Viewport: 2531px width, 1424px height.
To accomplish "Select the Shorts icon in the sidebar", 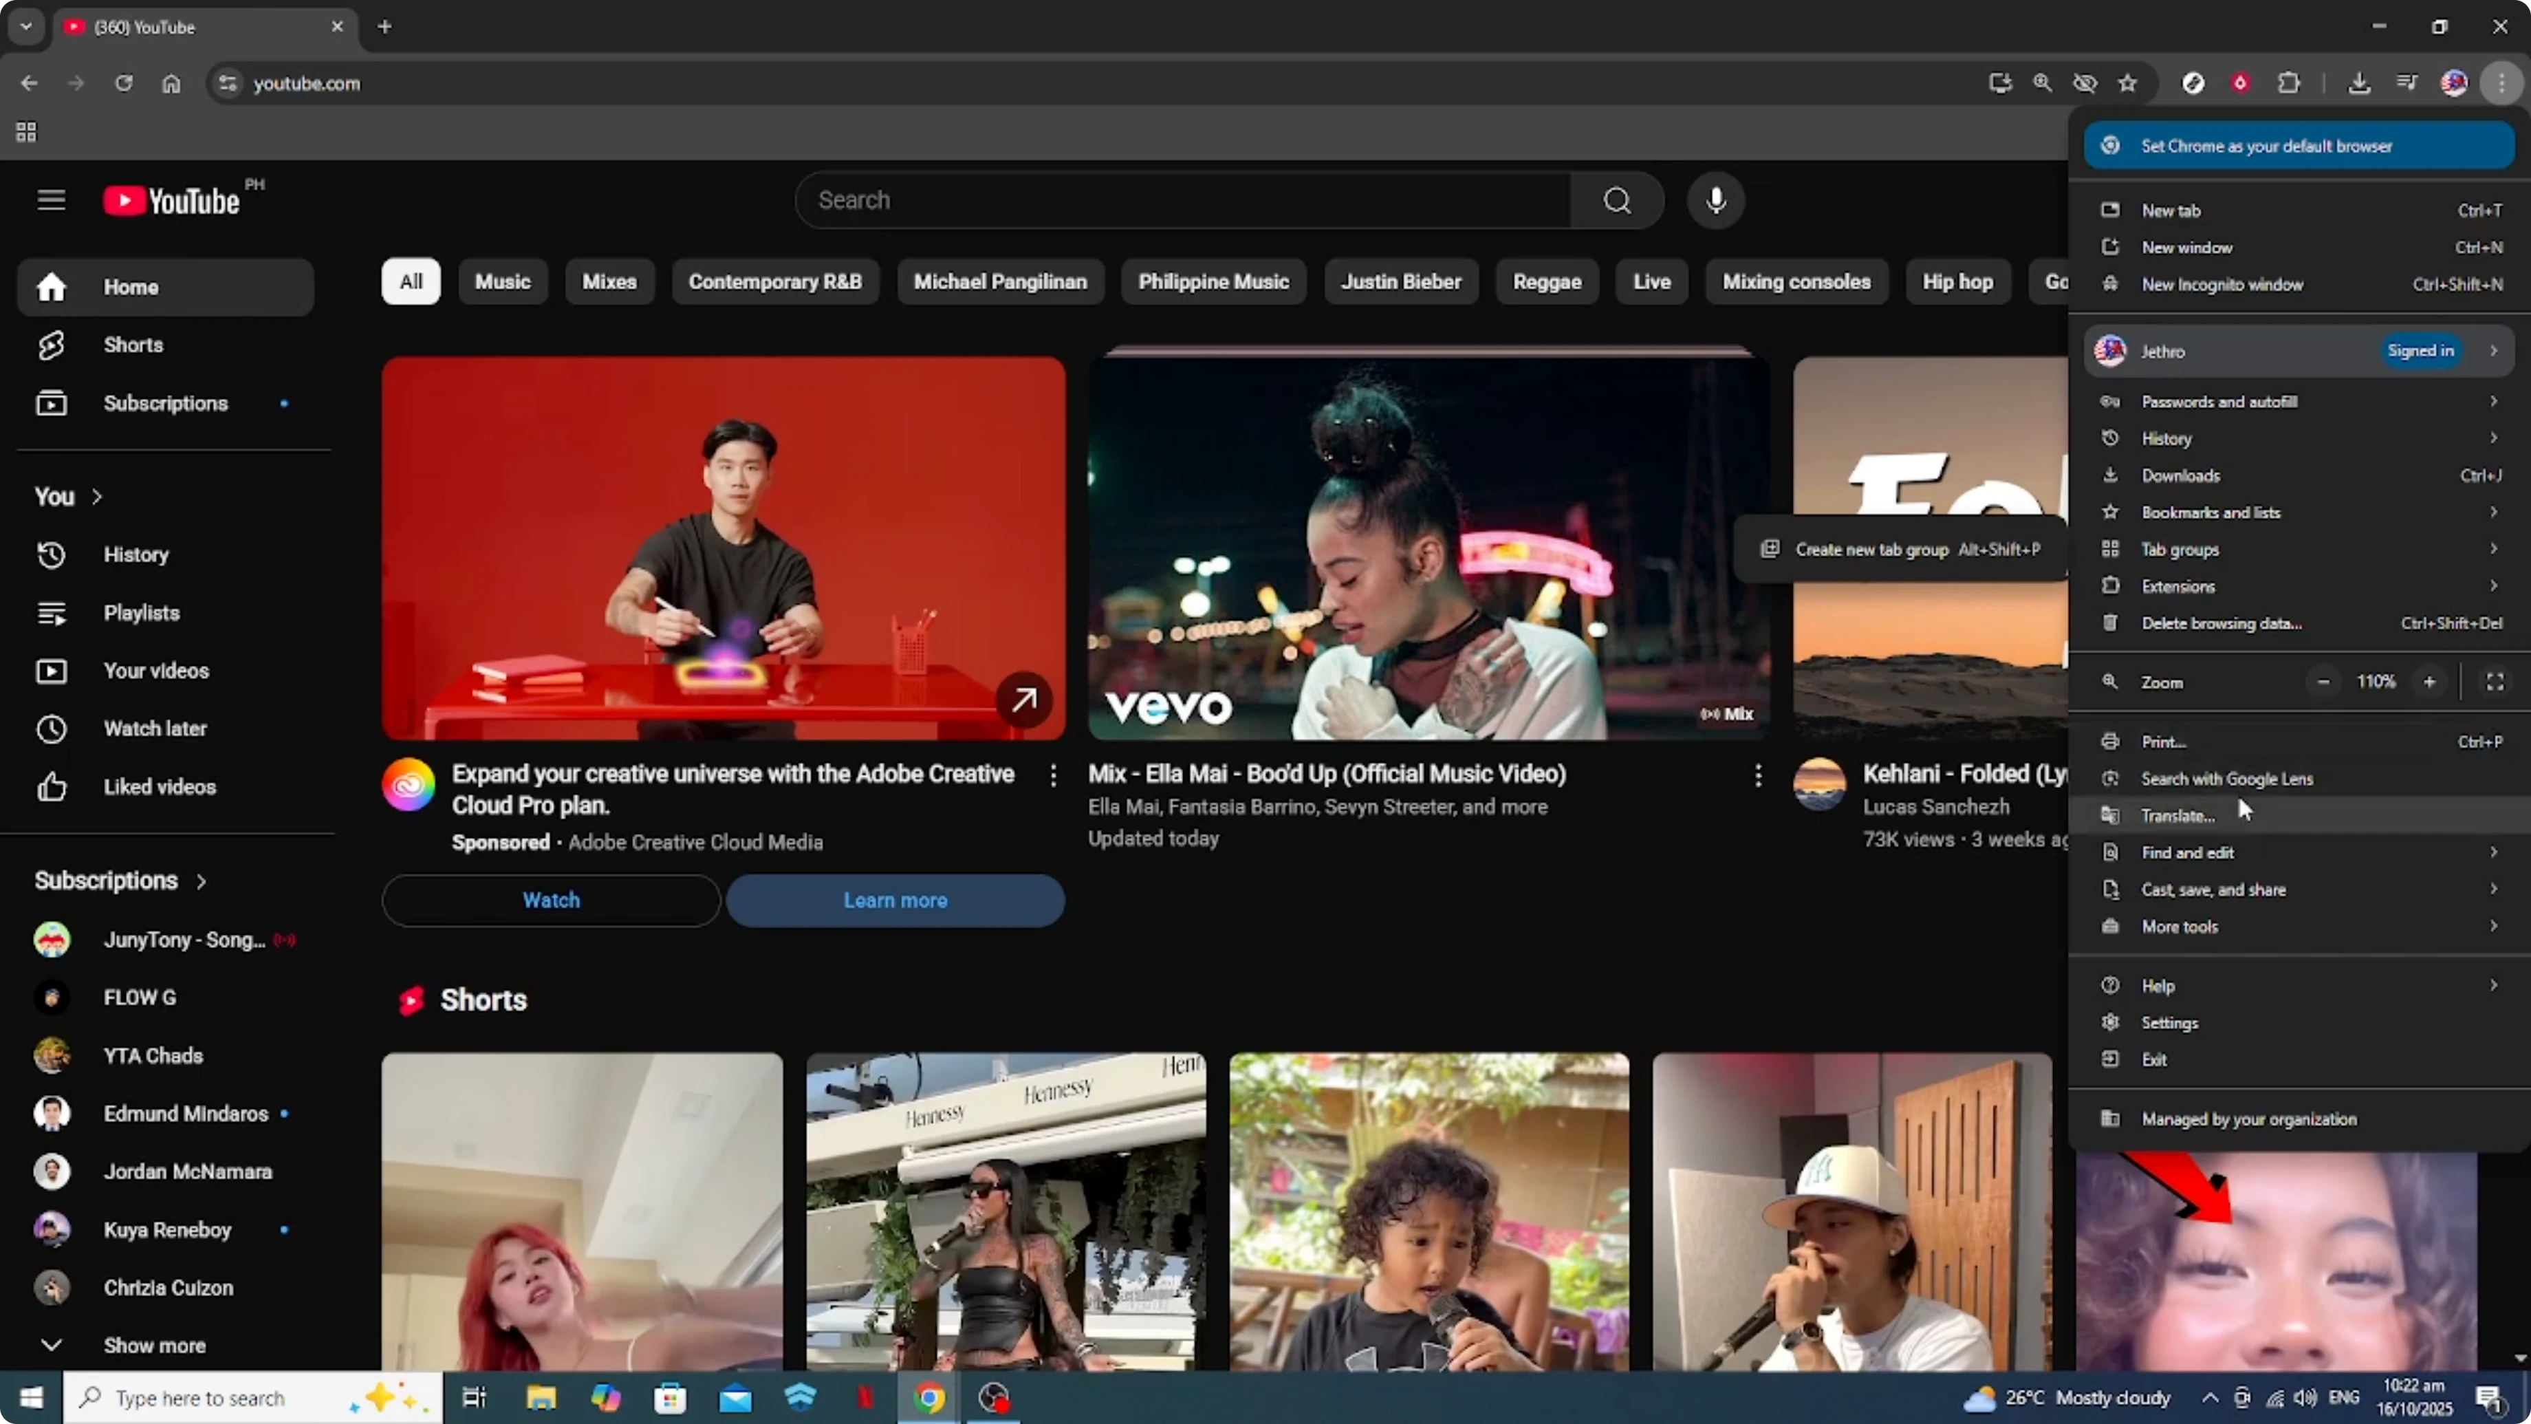I will (x=51, y=345).
